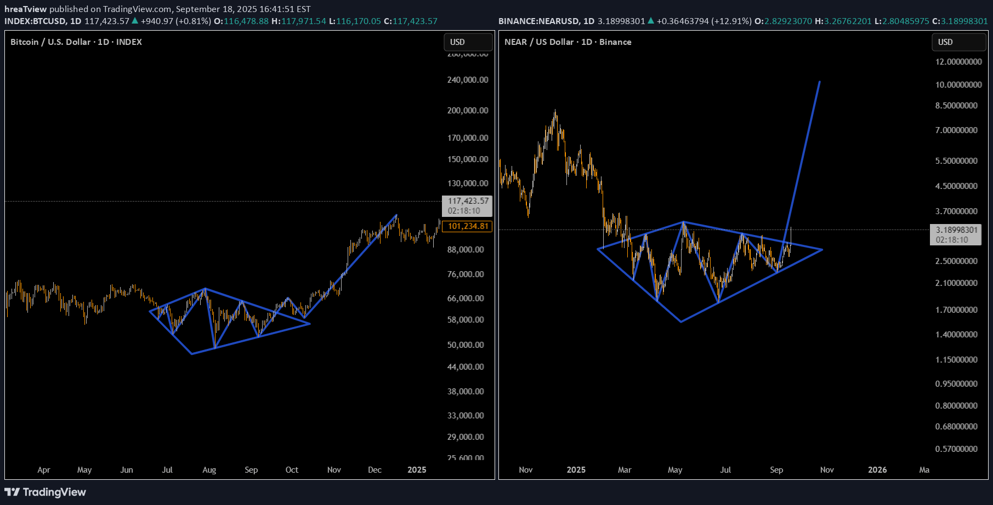Click the 'INDEX:BTCUSD, 1D' symbol text

point(43,21)
